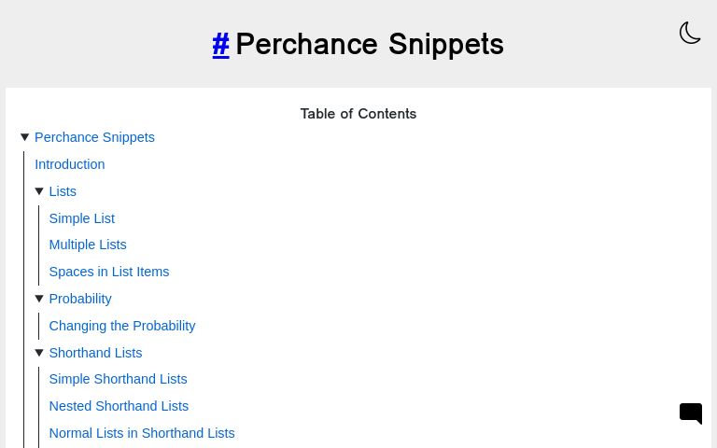This screenshot has width=717, height=448.
Task: Open the chat bubble icon
Action: [691, 413]
